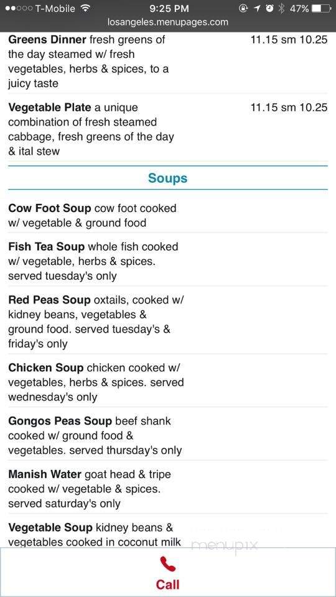Tap the Vegetable Plate price text
This screenshot has height=597, width=336.
(289, 108)
